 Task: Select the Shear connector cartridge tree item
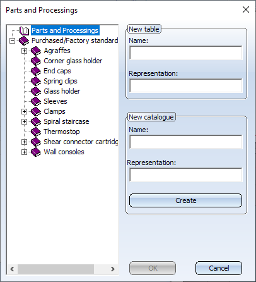81,142
